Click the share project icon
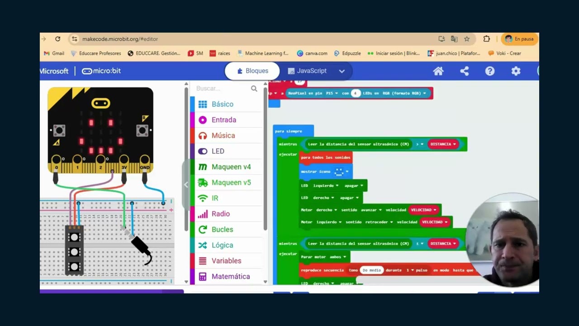 pos(464,71)
